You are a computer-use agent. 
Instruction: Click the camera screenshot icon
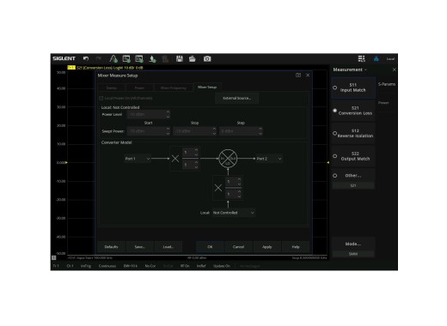[207, 59]
